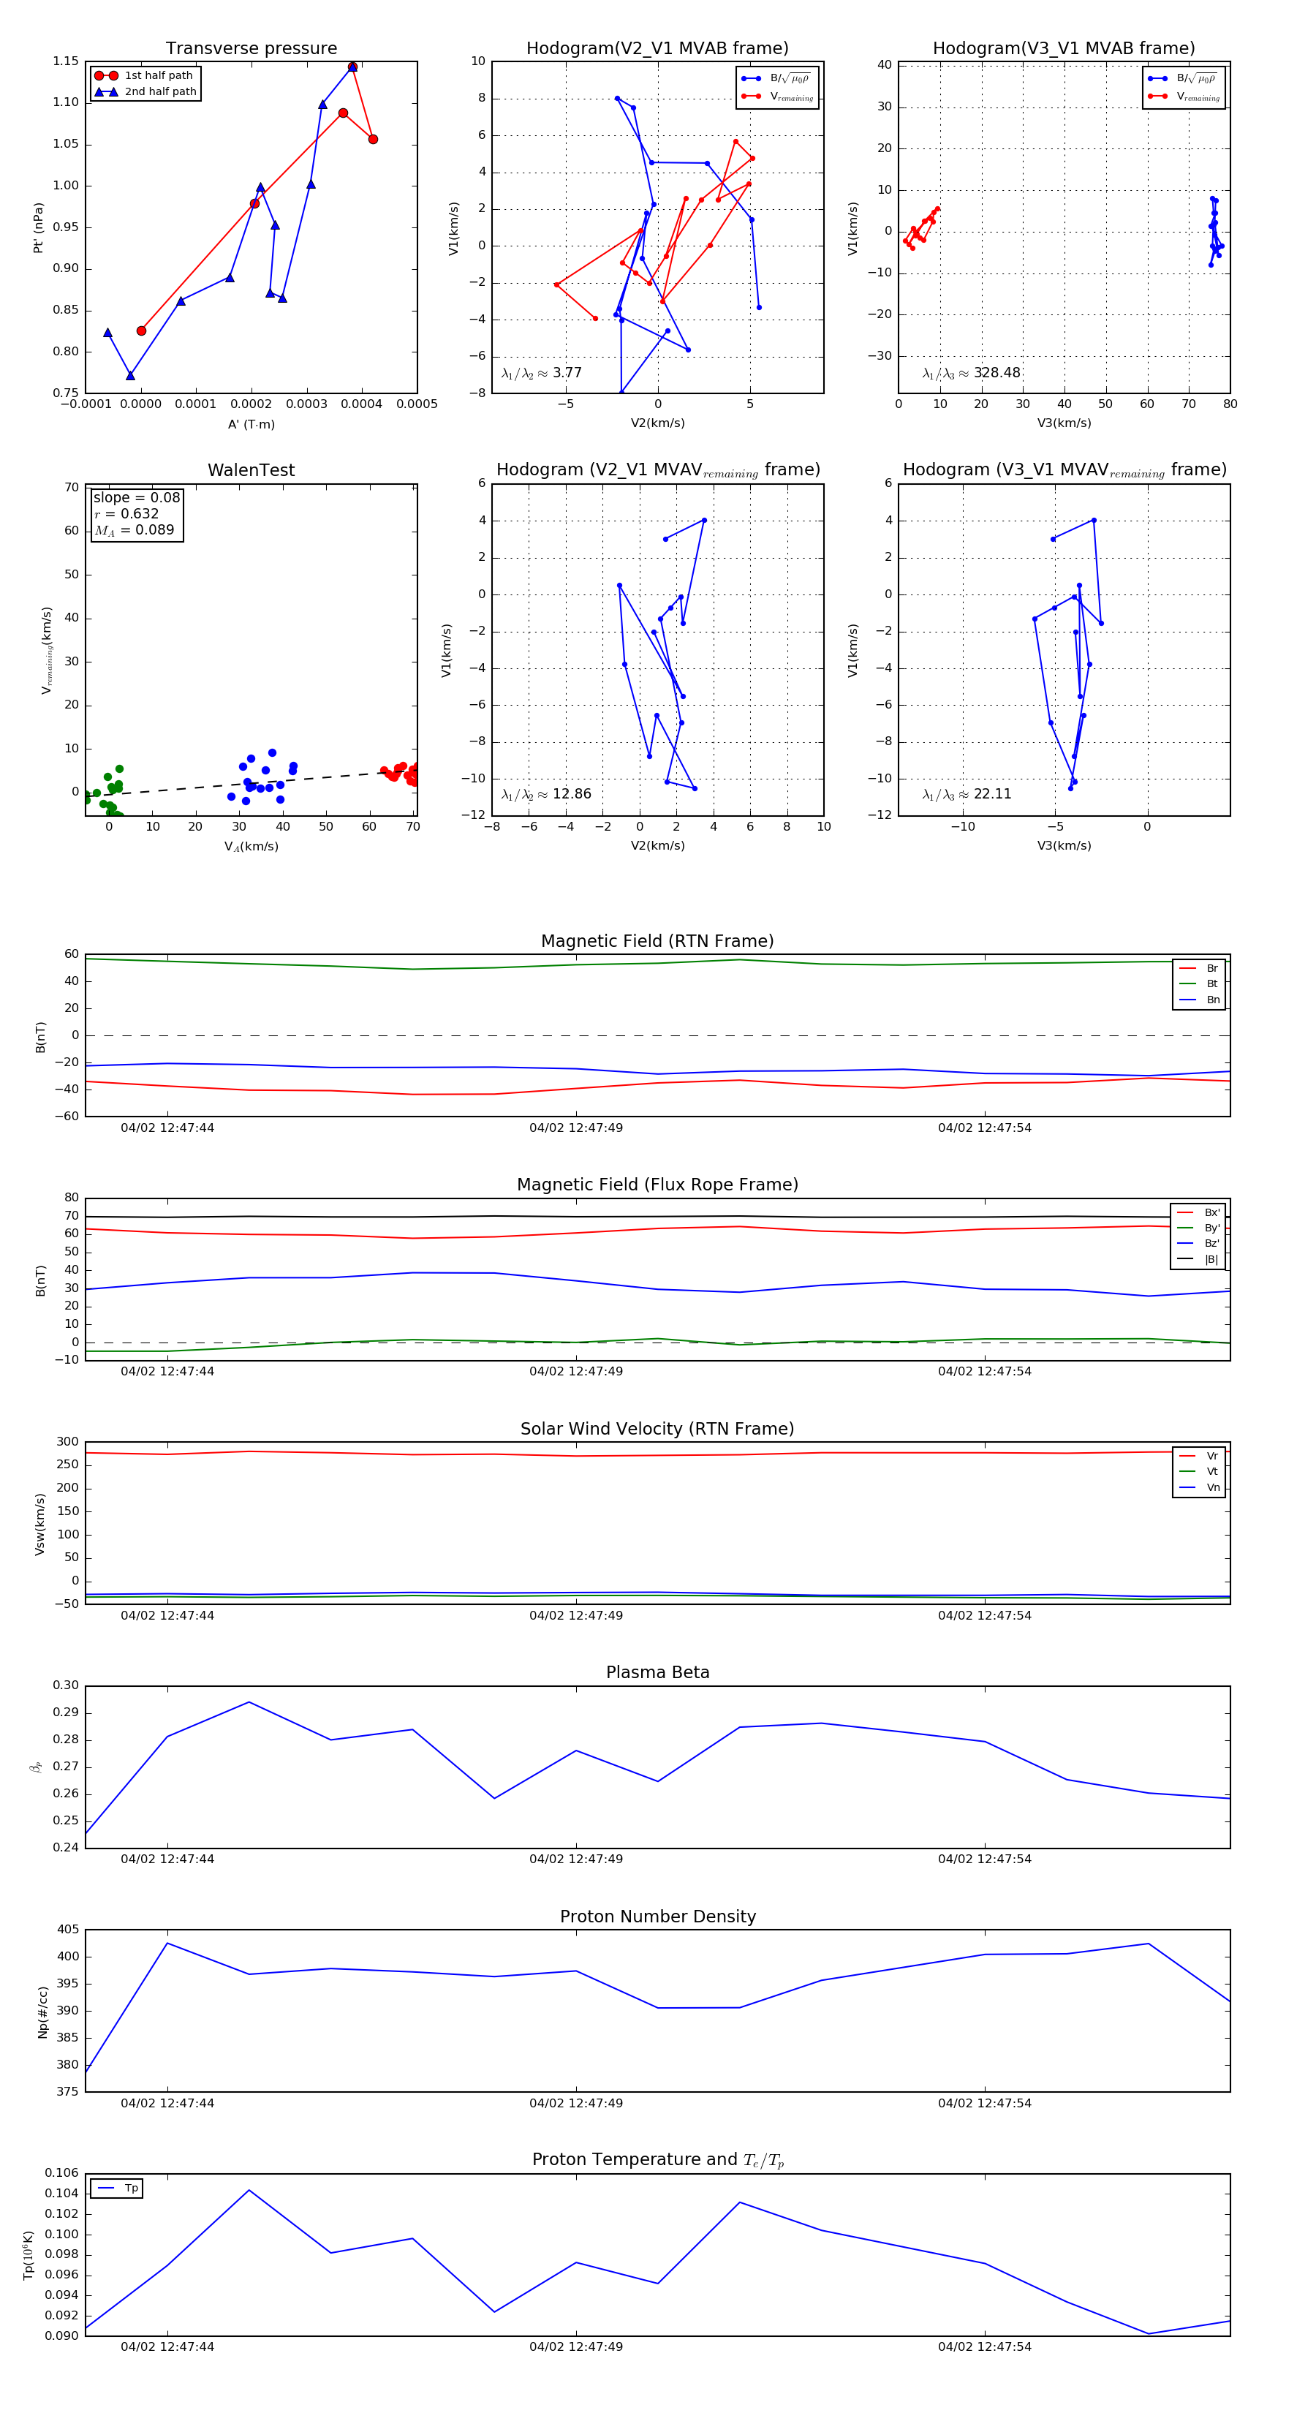1316x2413 pixels.
Task: Click the 'Hodogram(V2_V1 MVAB frame)' title
Action: pos(657,49)
